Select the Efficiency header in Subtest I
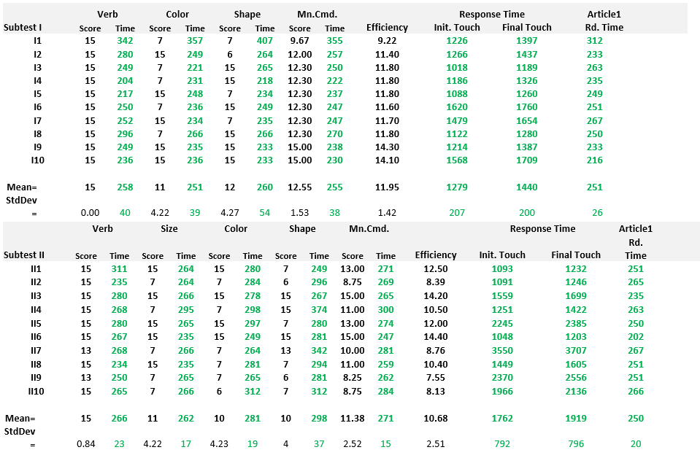Image resolution: width=700 pixels, height=458 pixels. click(387, 28)
